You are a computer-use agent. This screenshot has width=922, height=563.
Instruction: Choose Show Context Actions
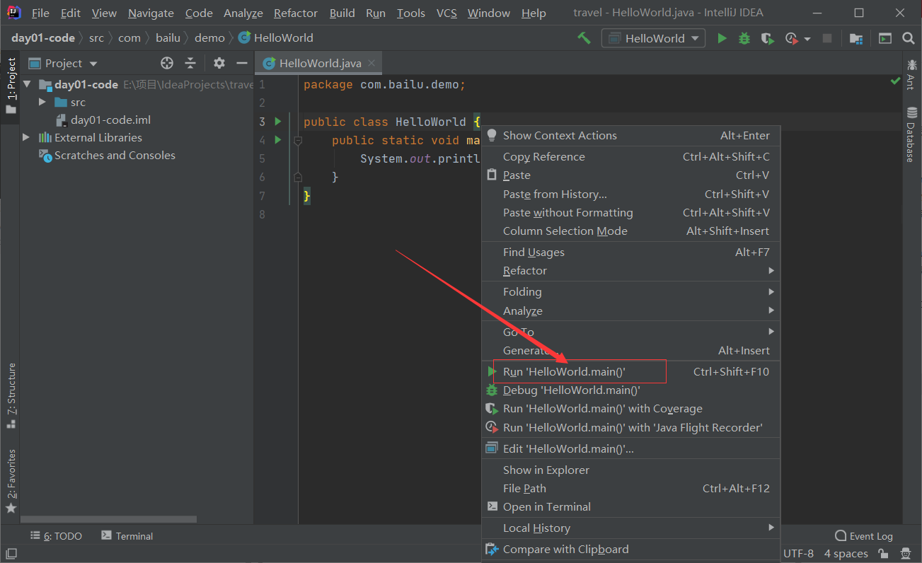tap(630, 135)
